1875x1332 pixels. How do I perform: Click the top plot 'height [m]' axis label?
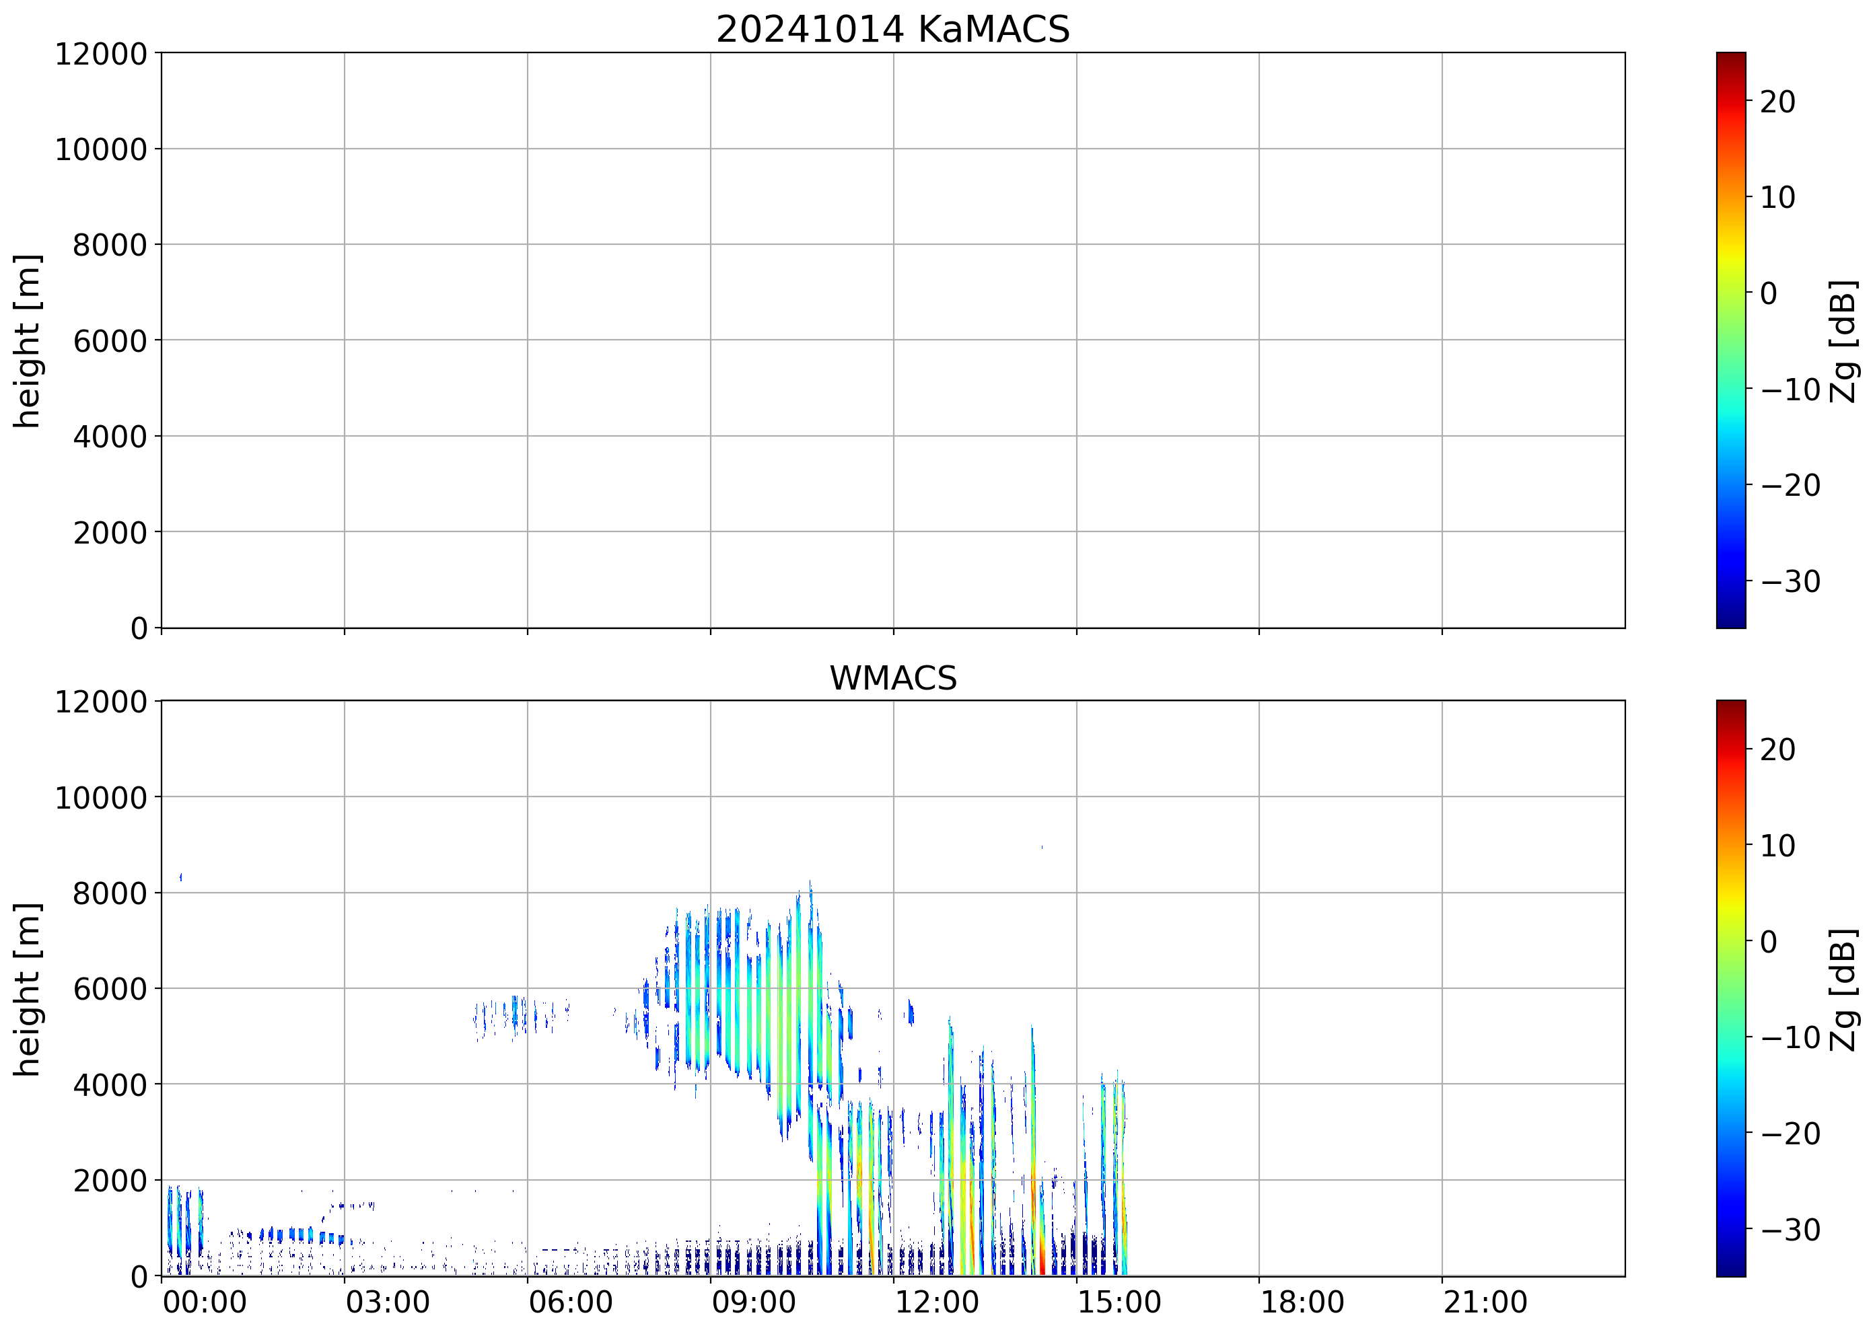coord(27,341)
